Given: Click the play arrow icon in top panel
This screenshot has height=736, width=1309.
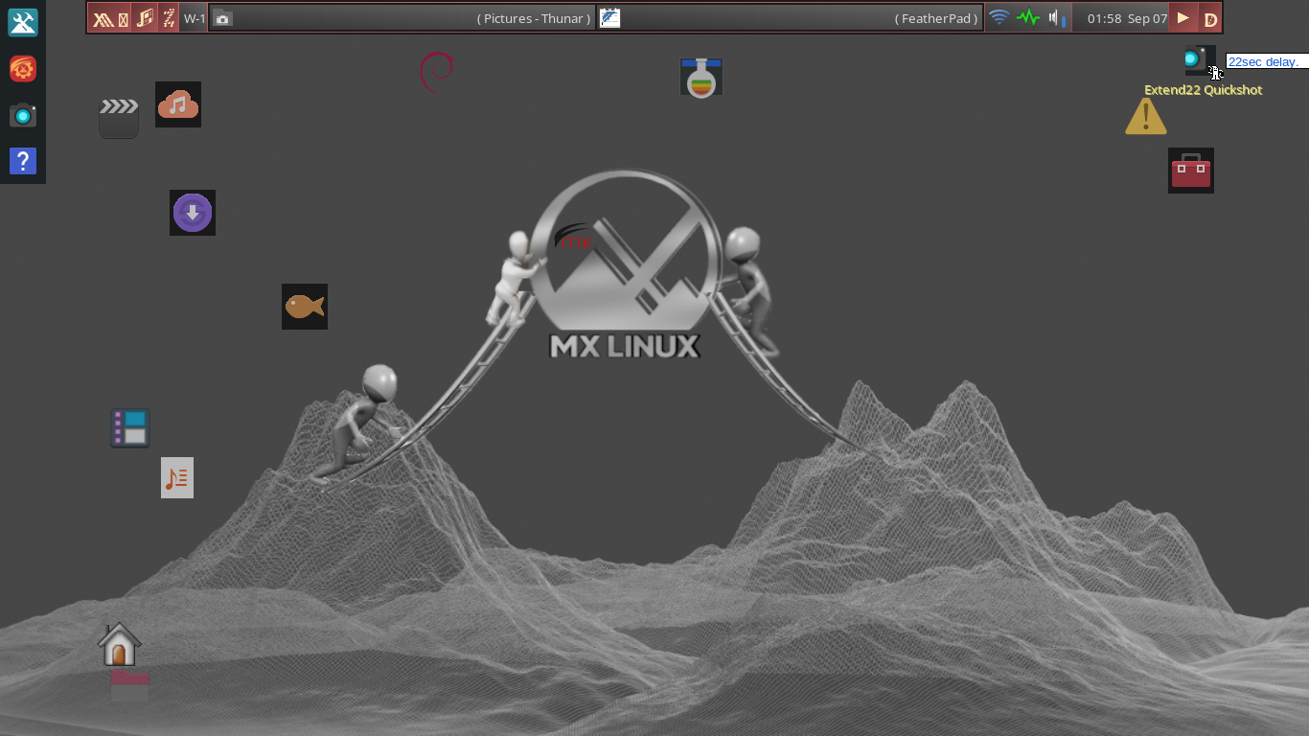Looking at the screenshot, I should pyautogui.click(x=1183, y=18).
